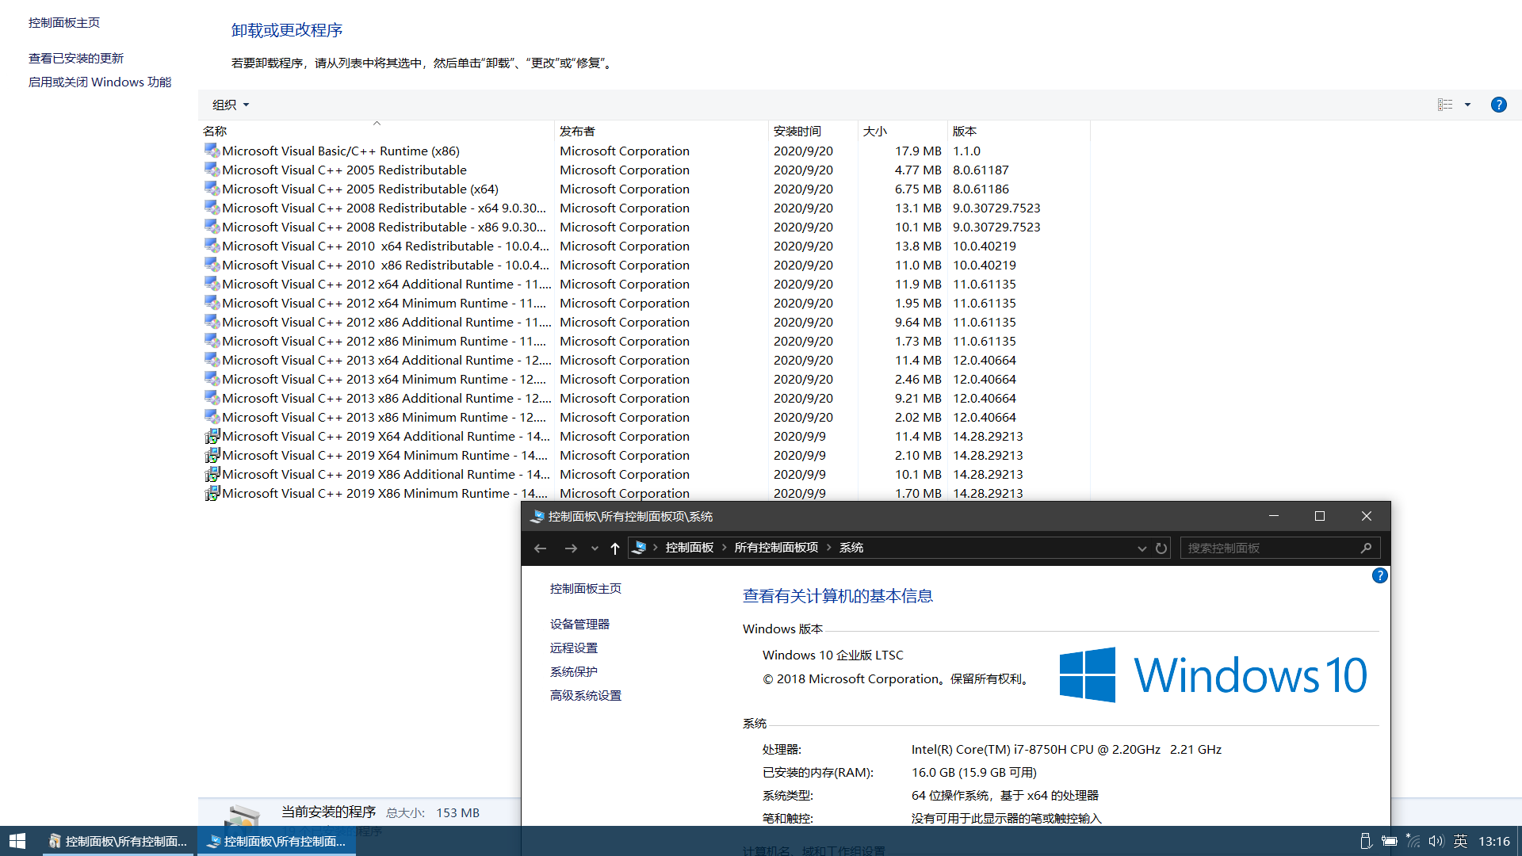Viewport: 1522px width, 856px height.
Task: Open 高级系统设置 link
Action: [x=586, y=696]
